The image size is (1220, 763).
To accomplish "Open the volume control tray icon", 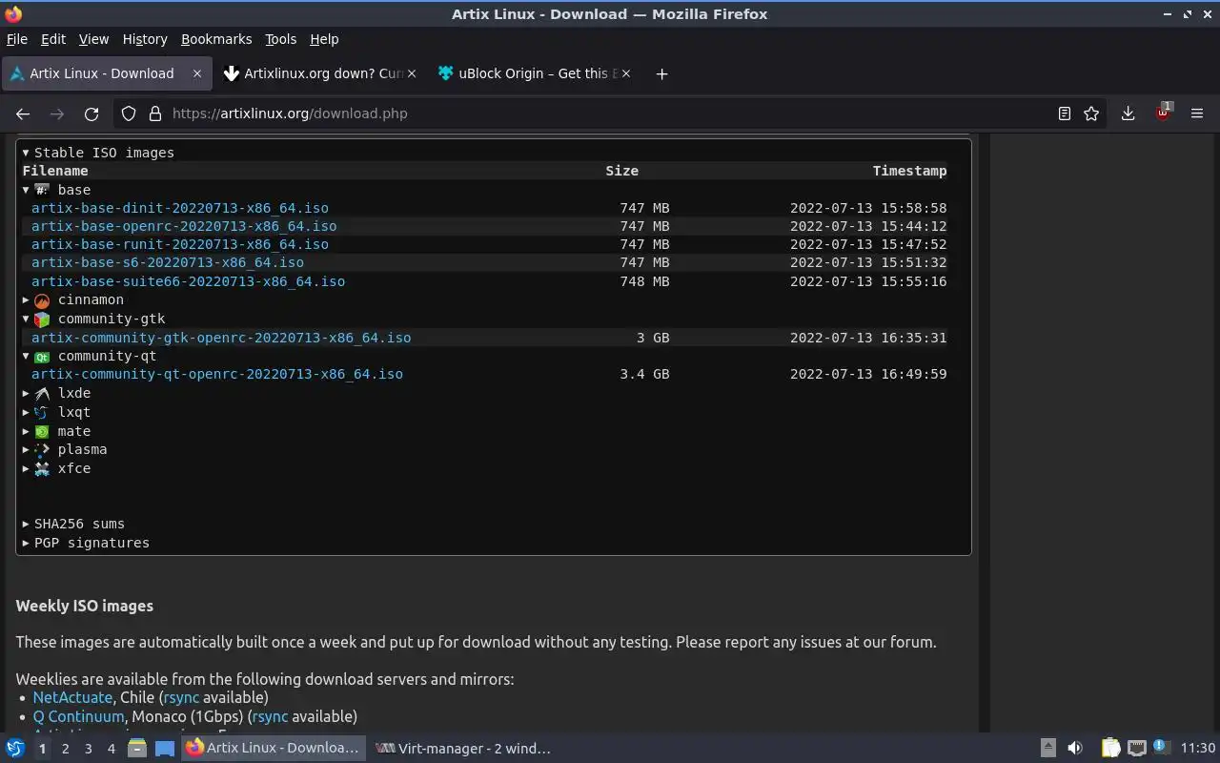I will [1075, 749].
